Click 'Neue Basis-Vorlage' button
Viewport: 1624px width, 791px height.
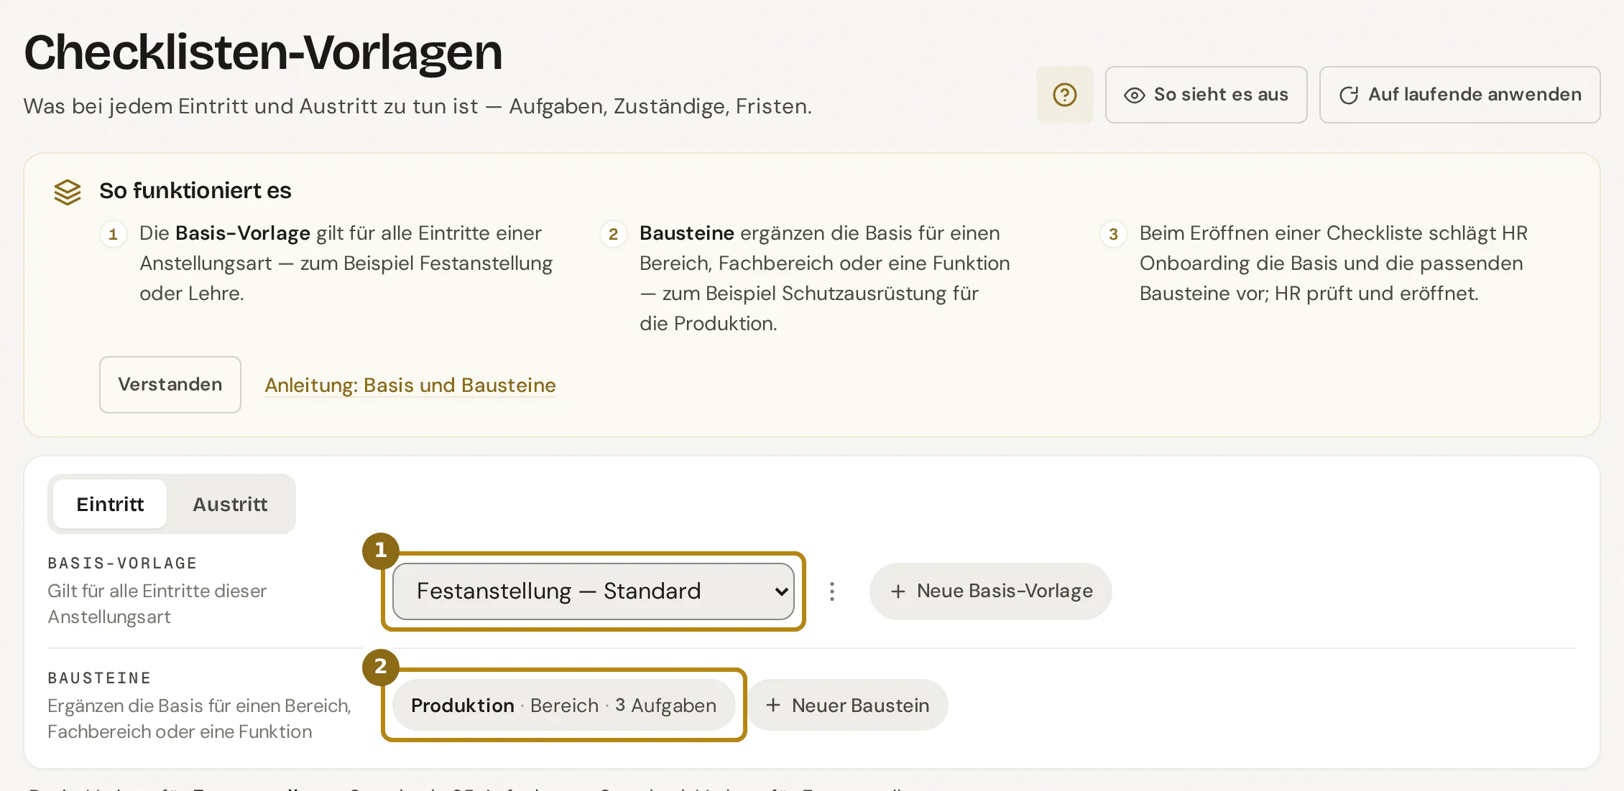coord(991,591)
